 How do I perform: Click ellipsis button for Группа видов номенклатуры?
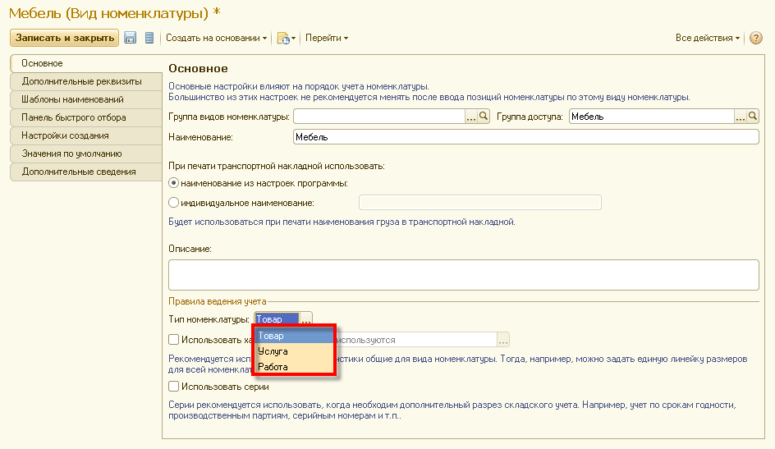tap(471, 116)
